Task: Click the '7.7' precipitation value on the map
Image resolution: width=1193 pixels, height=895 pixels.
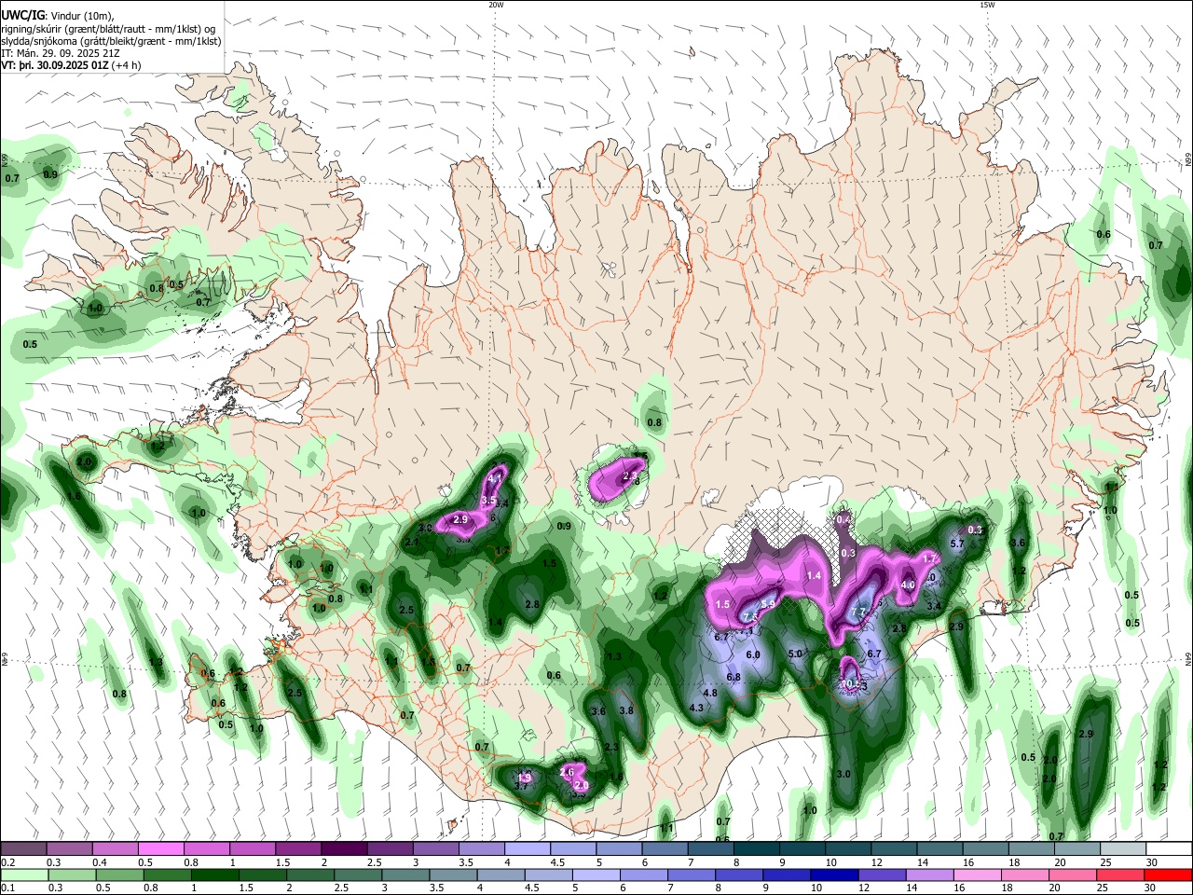Action: [x=858, y=612]
